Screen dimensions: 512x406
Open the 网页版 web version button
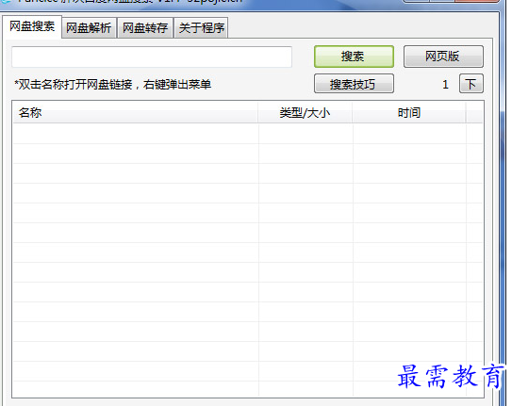tap(443, 57)
